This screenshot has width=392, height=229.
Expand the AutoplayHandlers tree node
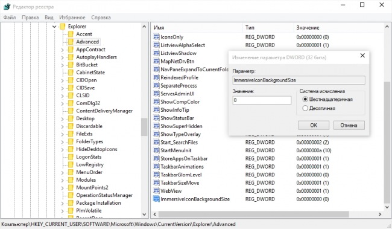[63, 57]
